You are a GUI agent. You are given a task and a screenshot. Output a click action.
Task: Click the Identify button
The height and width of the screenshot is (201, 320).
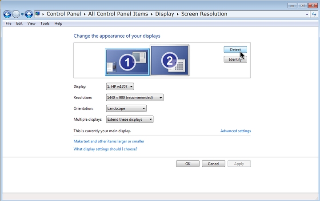pyautogui.click(x=235, y=59)
